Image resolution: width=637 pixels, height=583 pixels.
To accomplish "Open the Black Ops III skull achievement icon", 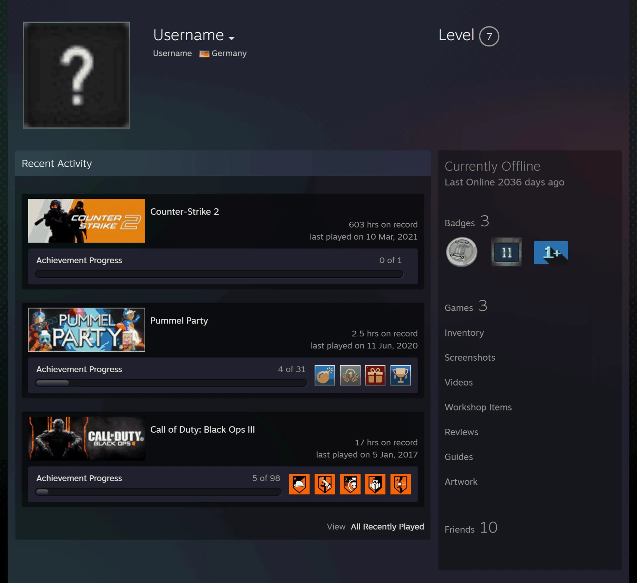I will click(350, 484).
